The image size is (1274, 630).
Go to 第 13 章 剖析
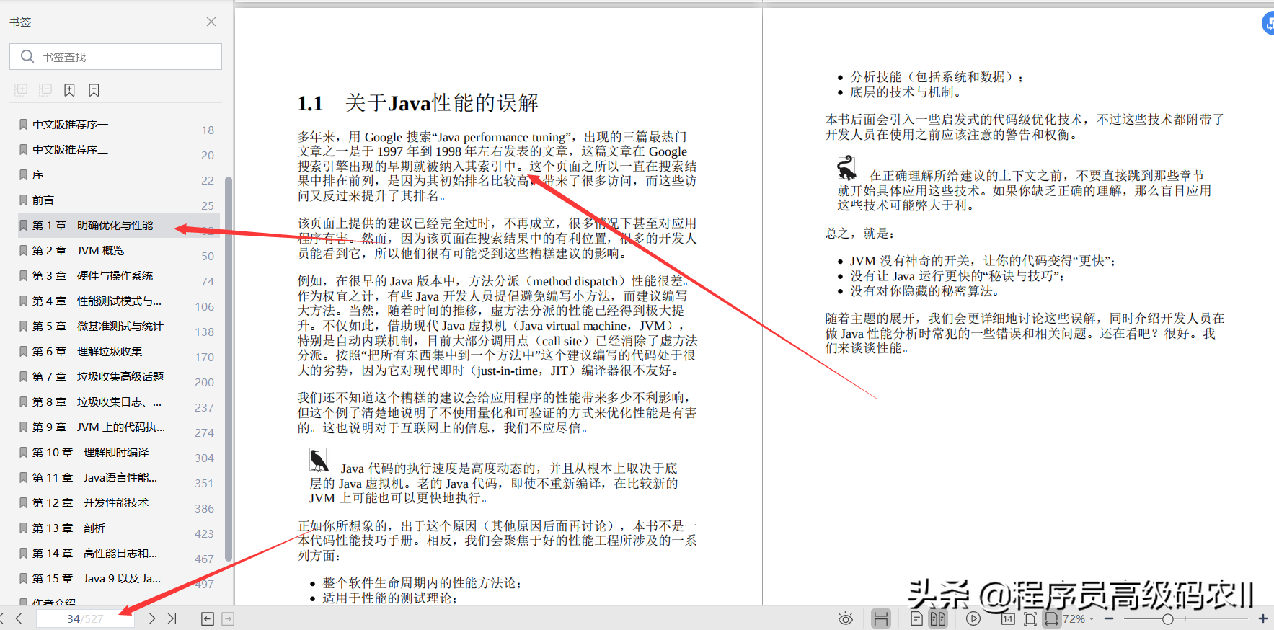click(68, 528)
